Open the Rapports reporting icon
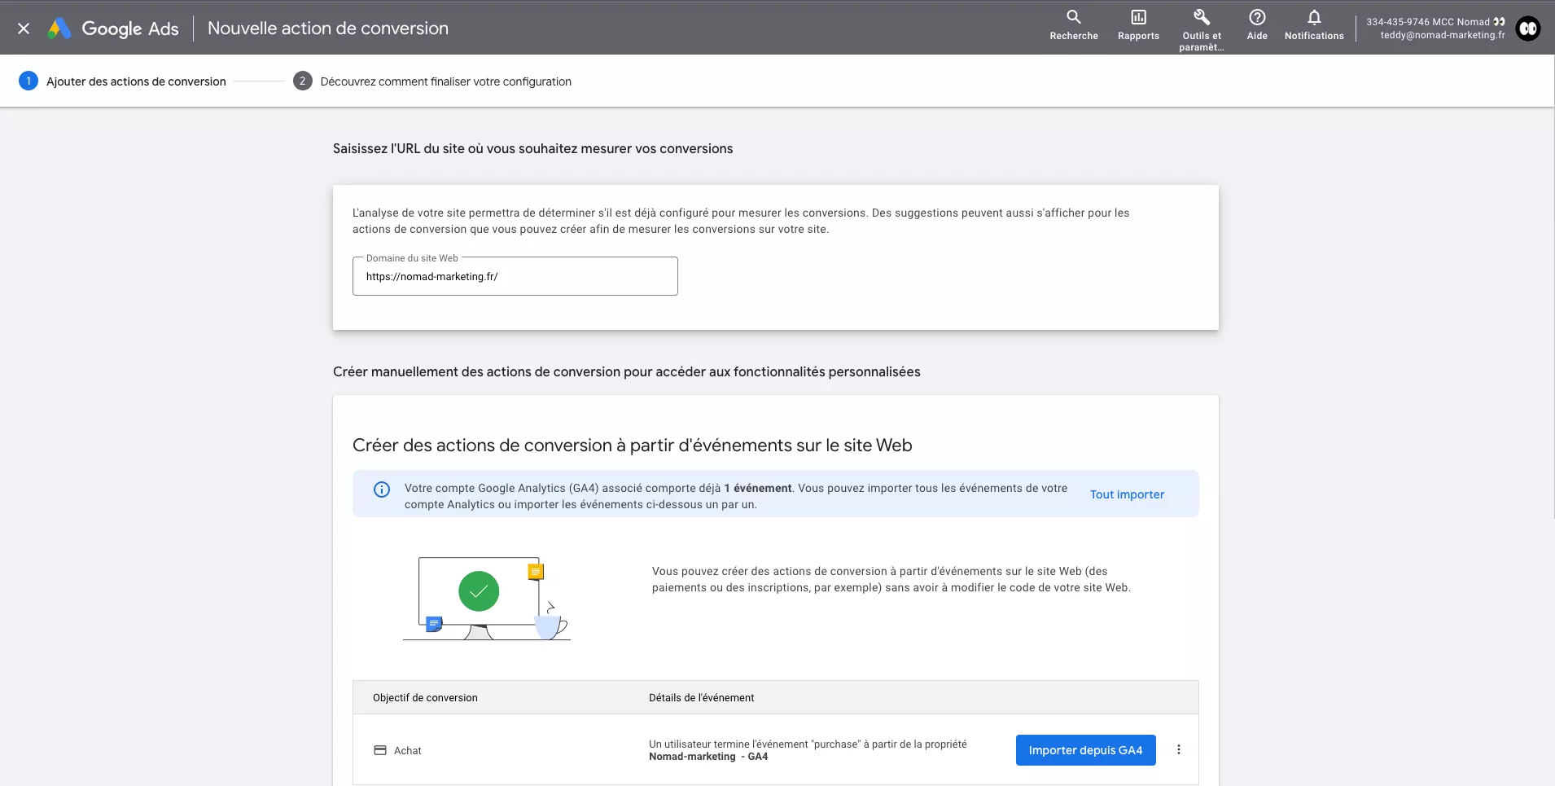 click(1137, 23)
